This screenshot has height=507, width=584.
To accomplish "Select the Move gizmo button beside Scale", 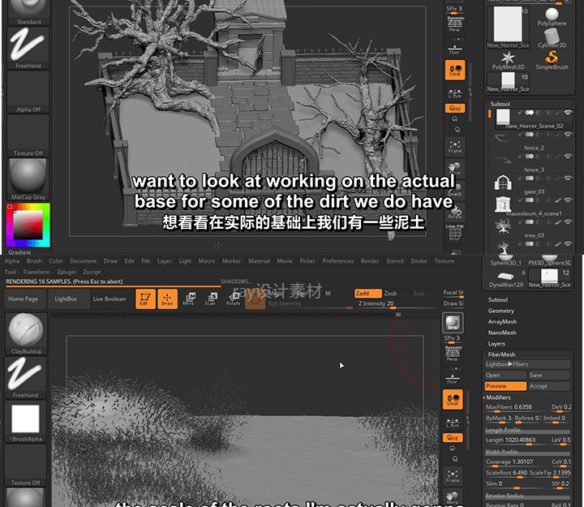I will tap(189, 299).
